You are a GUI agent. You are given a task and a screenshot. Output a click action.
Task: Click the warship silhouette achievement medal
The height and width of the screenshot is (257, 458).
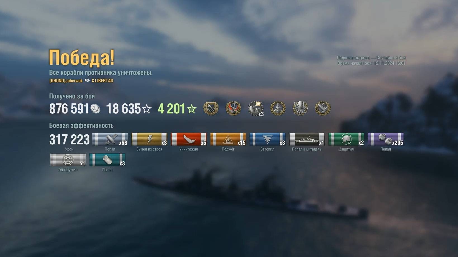coord(278,108)
